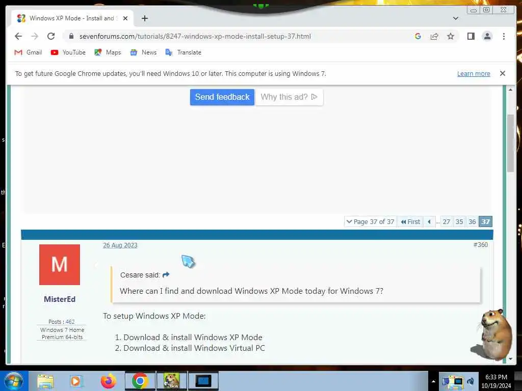The height and width of the screenshot is (391, 522).
Task: Go to page 27
Action: coord(447,221)
